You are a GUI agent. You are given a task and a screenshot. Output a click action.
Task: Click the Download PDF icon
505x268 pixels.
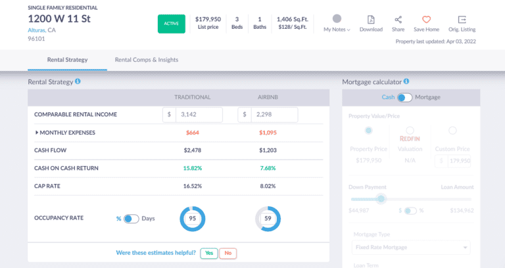[x=371, y=20]
